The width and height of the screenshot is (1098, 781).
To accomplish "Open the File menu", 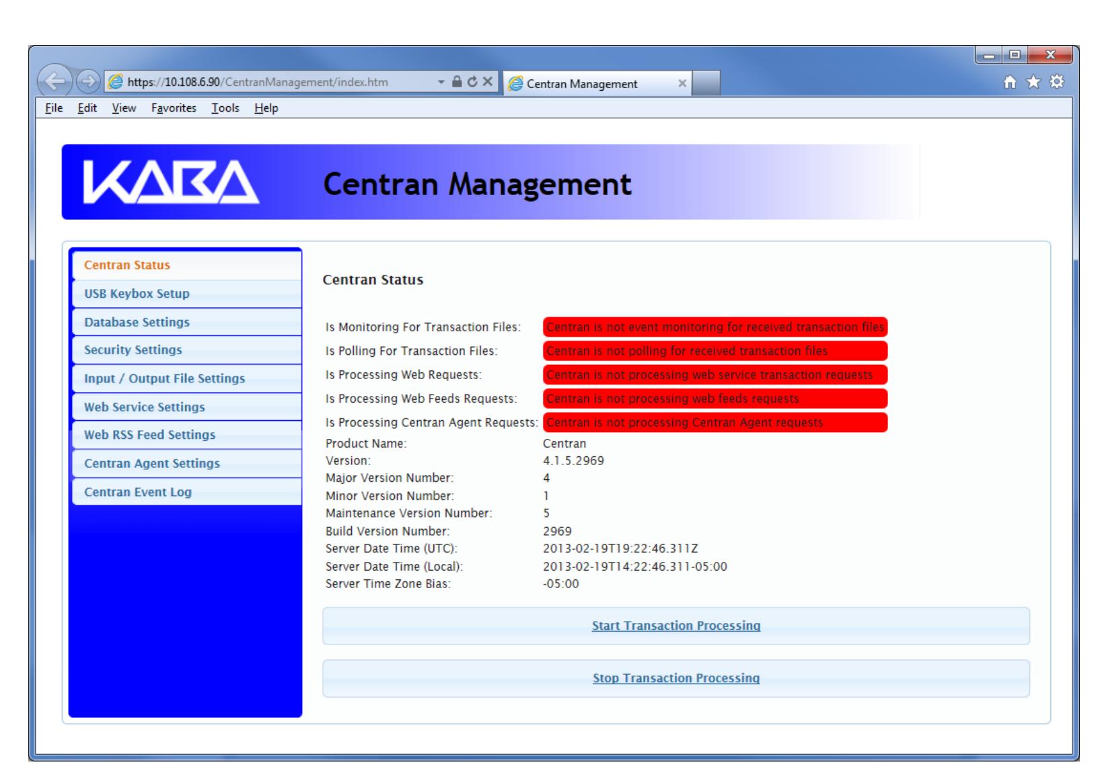I will [54, 108].
